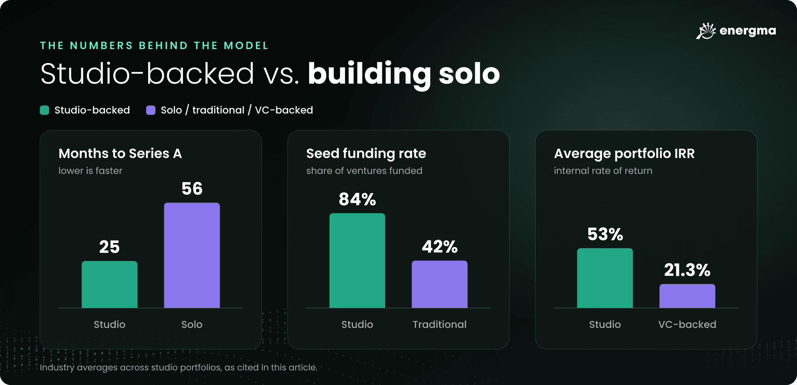Click the green Studio bar showing 25 months
Image resolution: width=797 pixels, height=385 pixels.
(x=110, y=284)
